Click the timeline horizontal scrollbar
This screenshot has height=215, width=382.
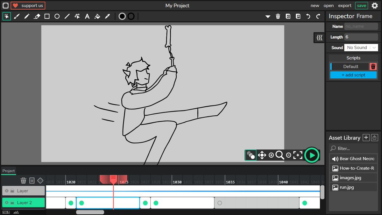click(90, 212)
